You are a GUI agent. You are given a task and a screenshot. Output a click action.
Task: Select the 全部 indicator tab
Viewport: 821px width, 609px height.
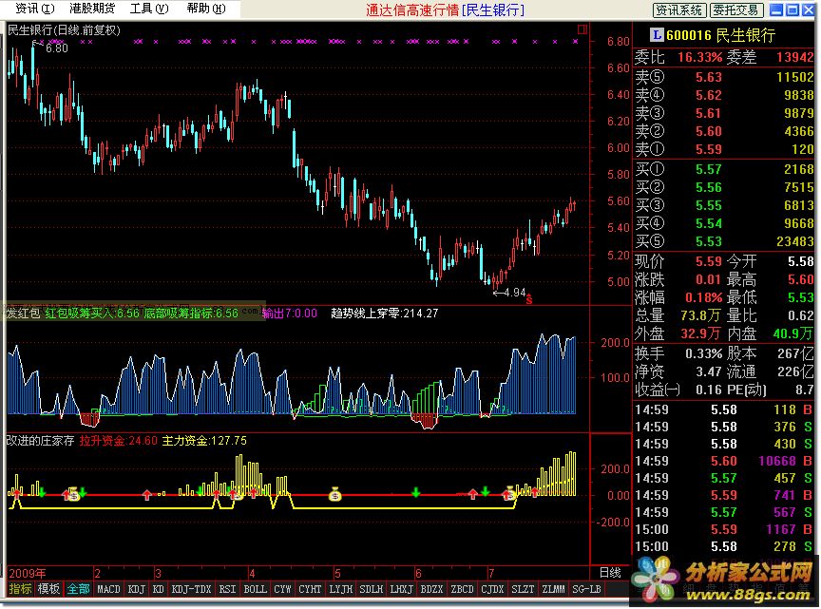click(x=79, y=589)
